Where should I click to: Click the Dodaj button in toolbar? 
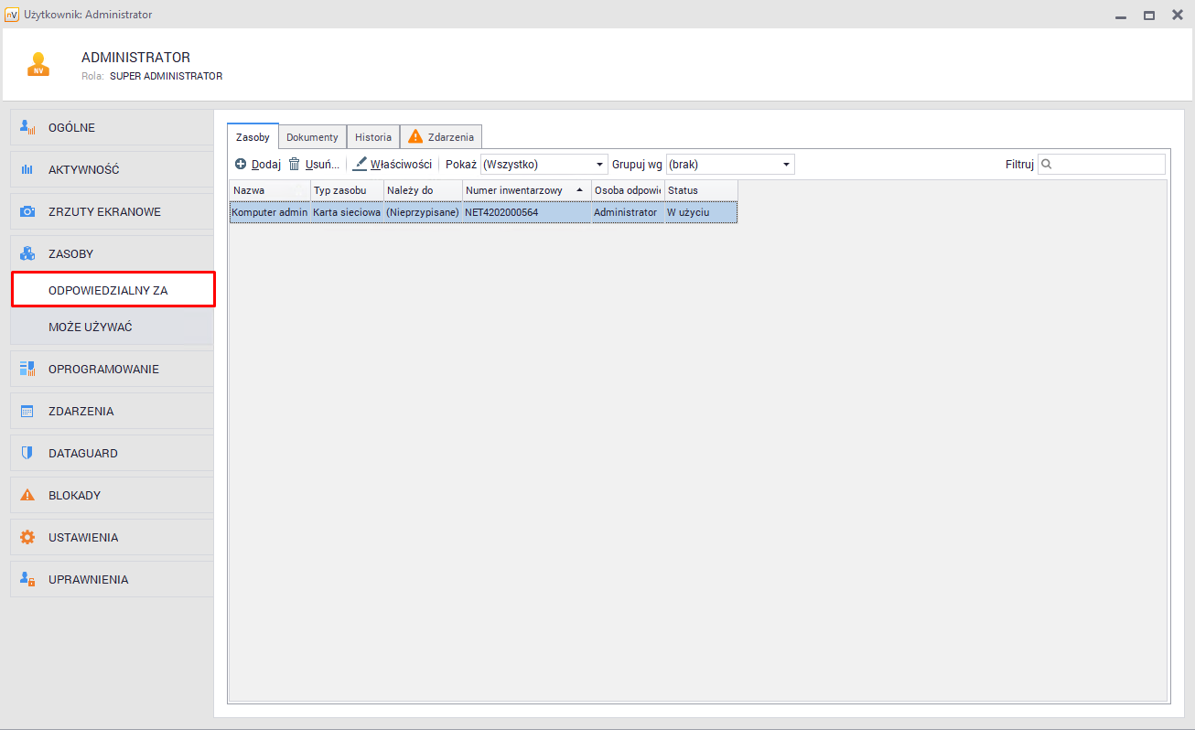258,165
